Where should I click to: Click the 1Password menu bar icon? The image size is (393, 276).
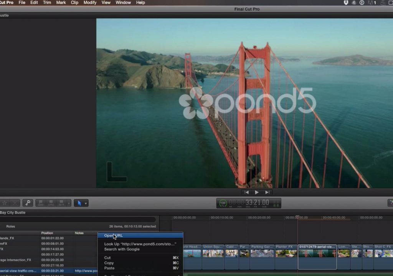[x=362, y=3]
